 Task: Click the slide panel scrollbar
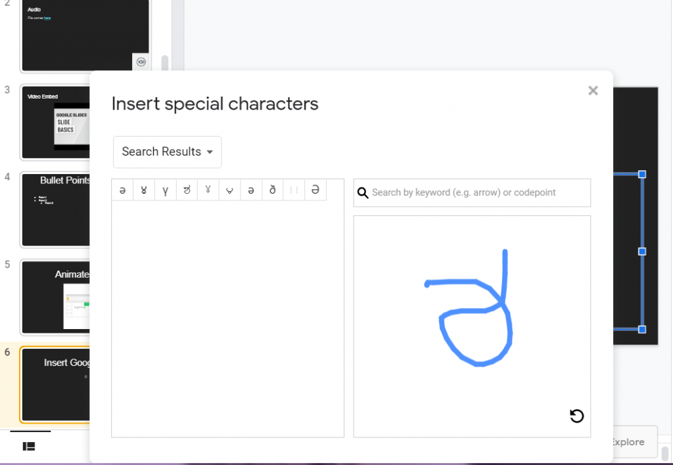pos(164,62)
